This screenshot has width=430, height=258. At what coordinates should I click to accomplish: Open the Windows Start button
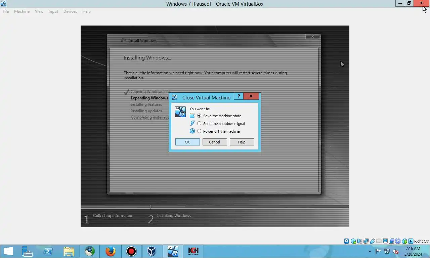click(x=8, y=251)
